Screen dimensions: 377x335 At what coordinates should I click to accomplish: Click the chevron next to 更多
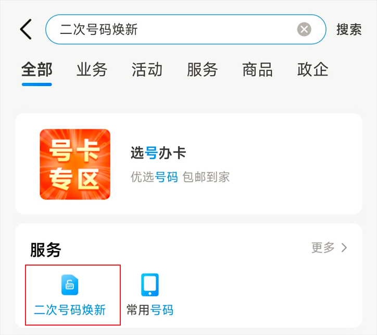[x=344, y=247]
